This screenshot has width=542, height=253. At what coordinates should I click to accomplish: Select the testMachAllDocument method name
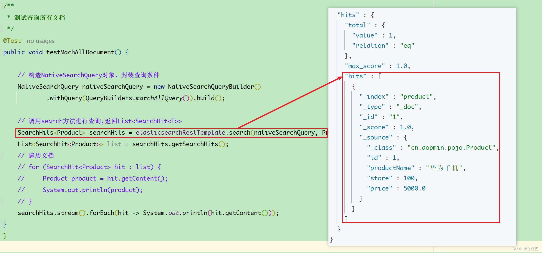80,52
